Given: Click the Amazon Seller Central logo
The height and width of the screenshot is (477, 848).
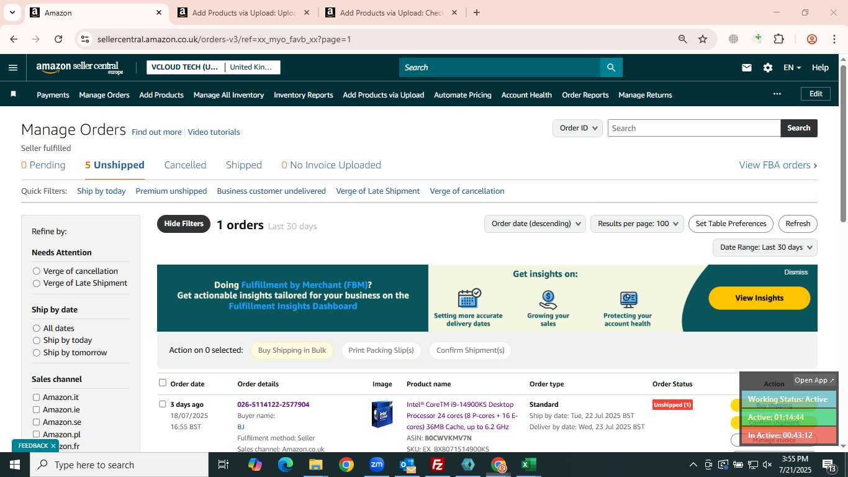Looking at the screenshot, I should point(80,68).
